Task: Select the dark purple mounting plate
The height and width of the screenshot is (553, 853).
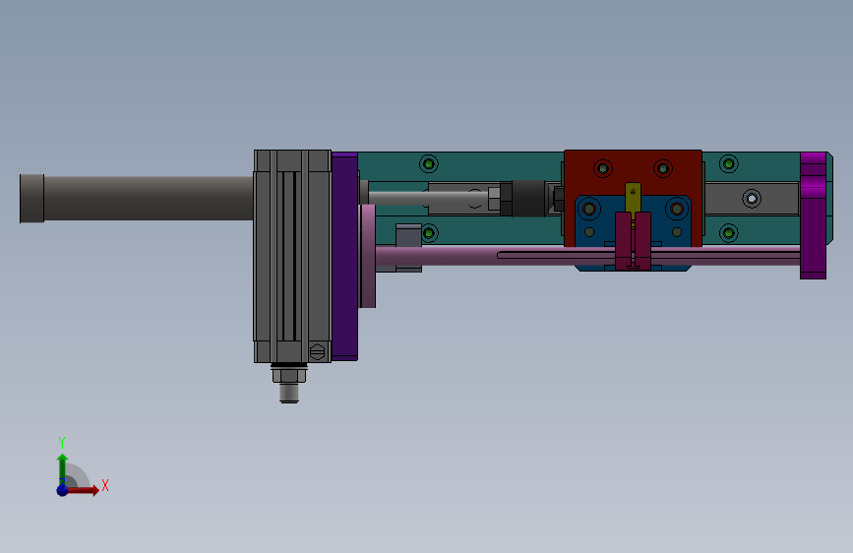Action: 345,257
